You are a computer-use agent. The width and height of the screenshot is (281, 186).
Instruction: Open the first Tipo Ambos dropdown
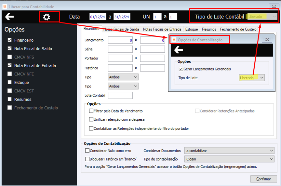(123, 77)
